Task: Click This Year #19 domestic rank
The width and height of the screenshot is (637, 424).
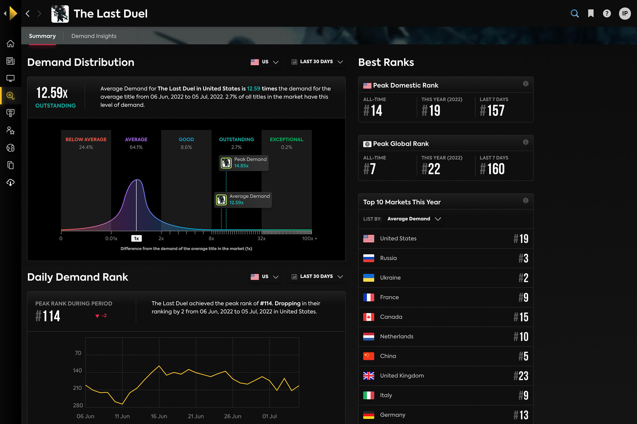Action: [431, 111]
